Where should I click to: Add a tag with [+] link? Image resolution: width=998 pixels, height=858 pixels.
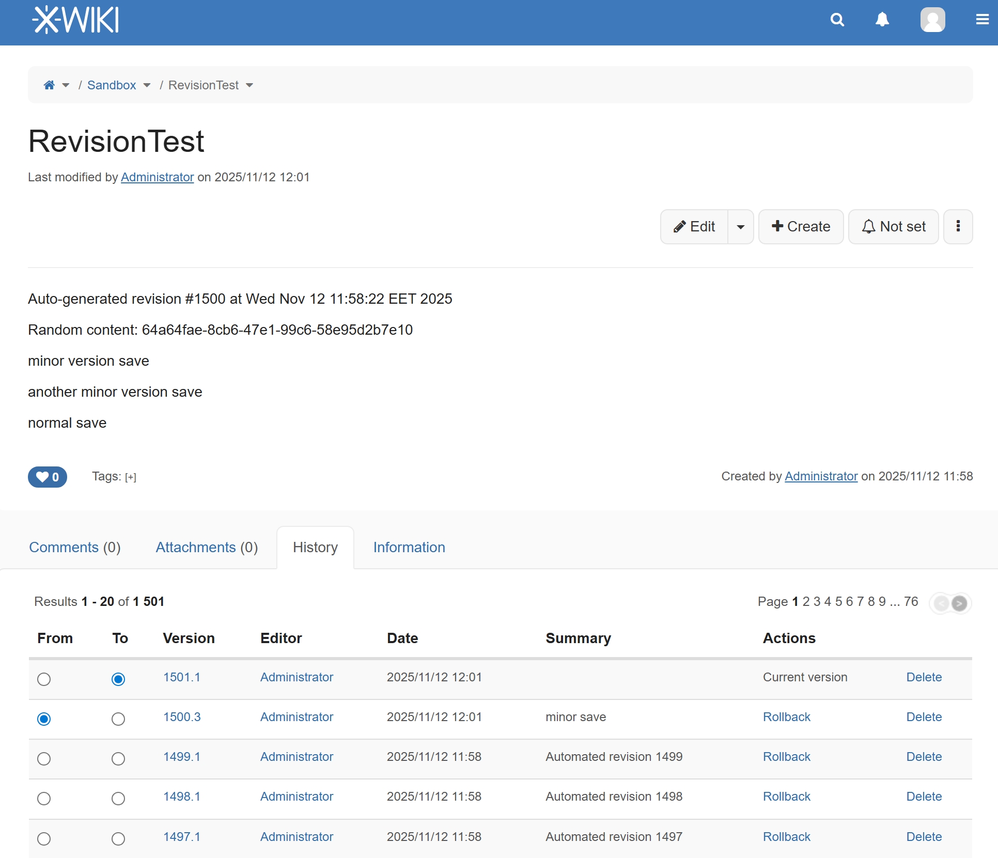pyautogui.click(x=131, y=477)
